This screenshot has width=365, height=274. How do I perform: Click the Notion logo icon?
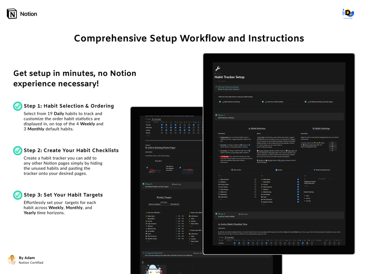12,14
